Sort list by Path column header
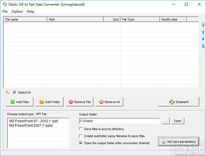 pyautogui.click(x=75, y=19)
